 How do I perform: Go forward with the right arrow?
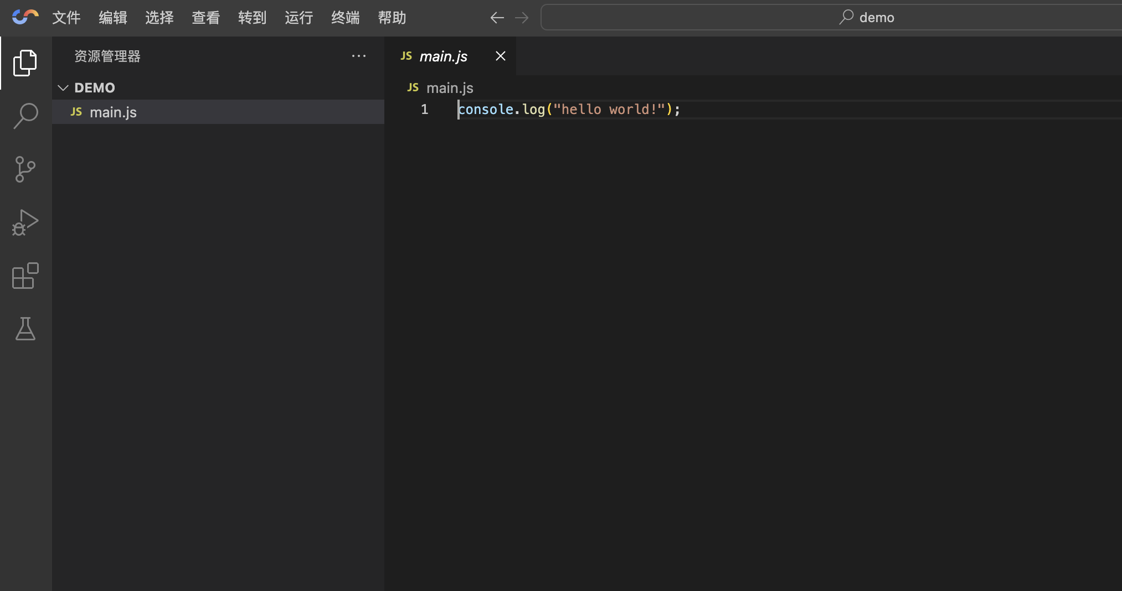pos(522,18)
